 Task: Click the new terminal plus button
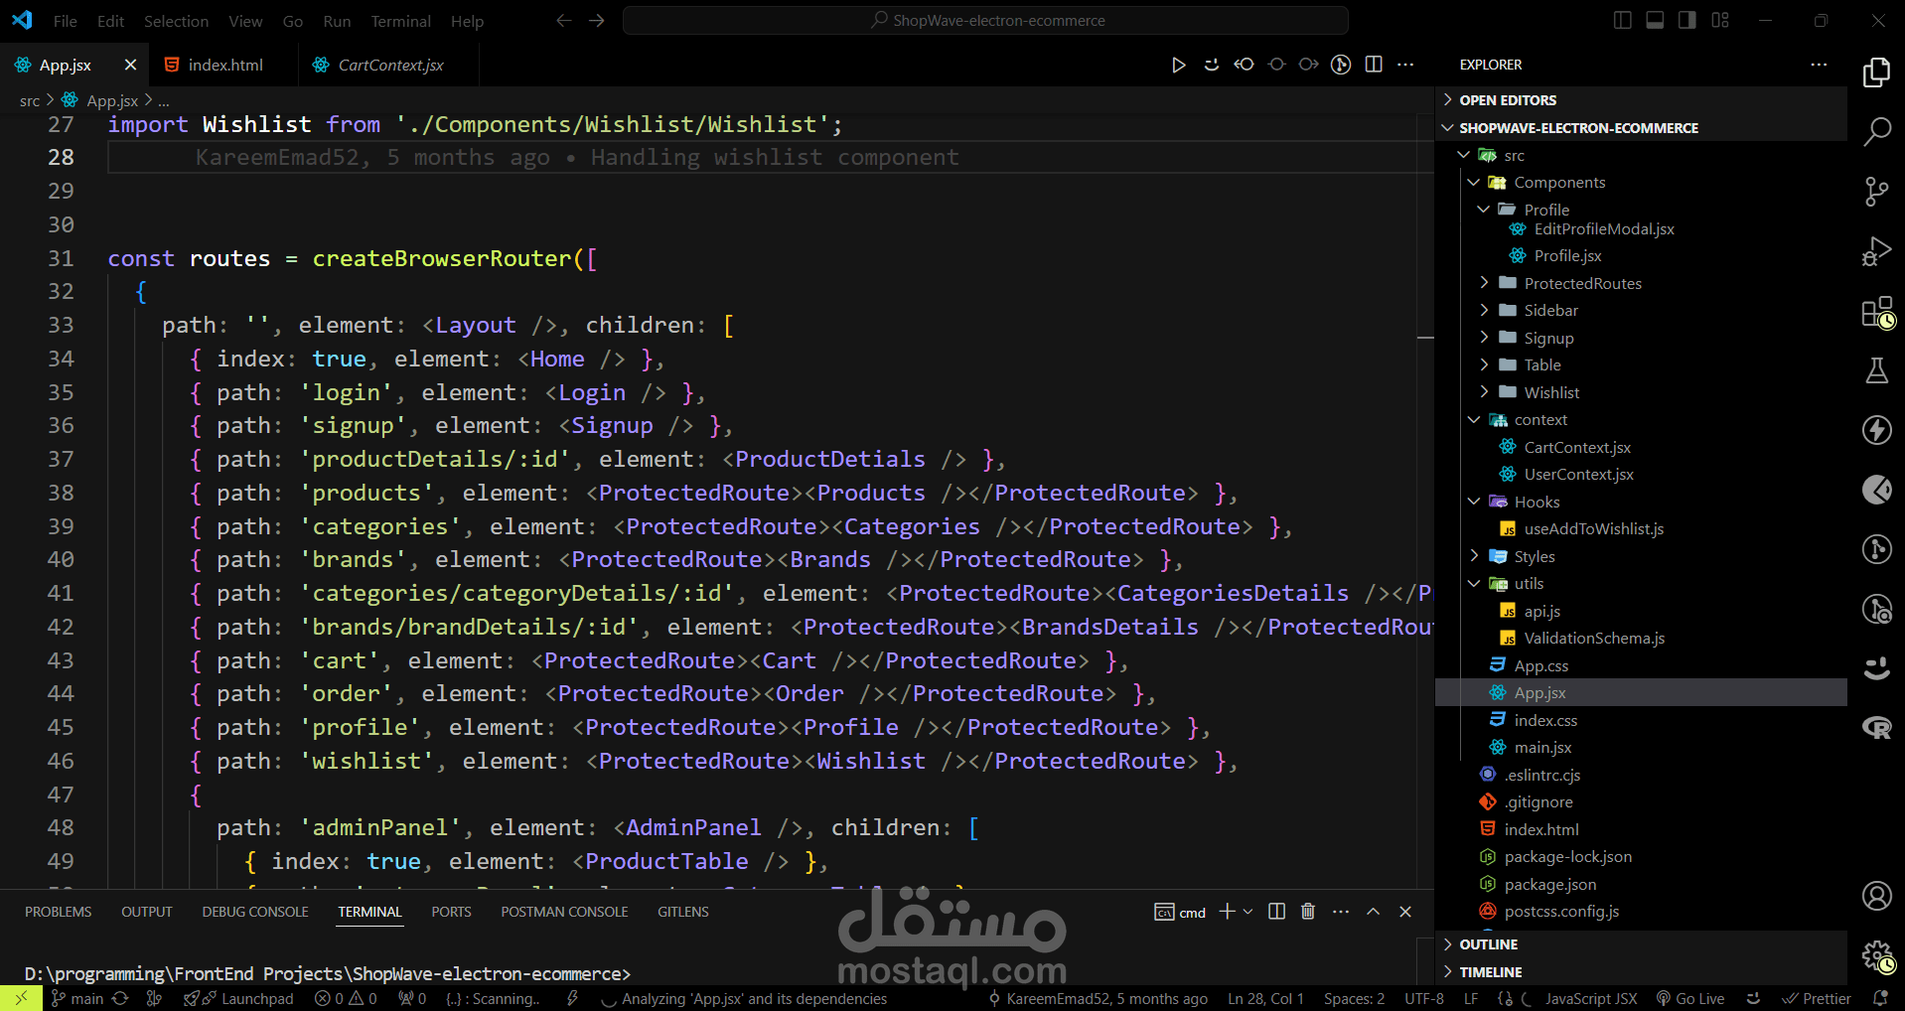click(1228, 912)
